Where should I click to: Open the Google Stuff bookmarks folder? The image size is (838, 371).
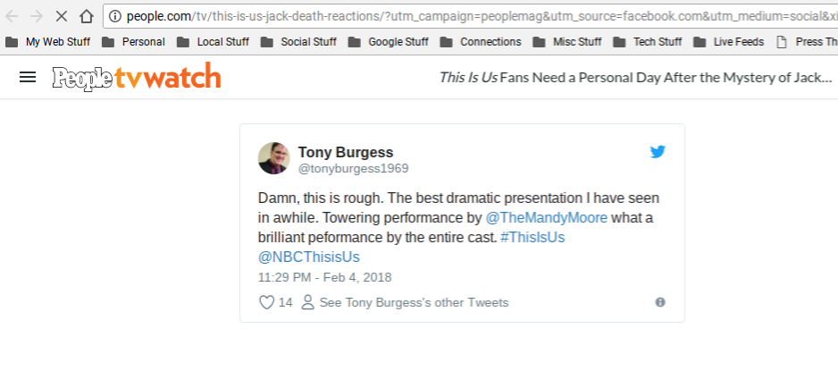(388, 42)
